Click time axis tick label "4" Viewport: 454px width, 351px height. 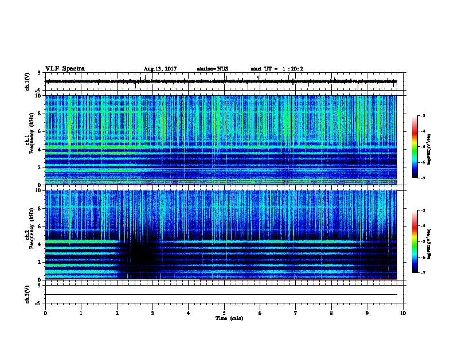[x=189, y=313]
